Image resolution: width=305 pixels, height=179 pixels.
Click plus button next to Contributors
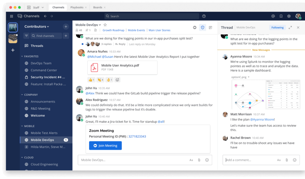pos(66,26)
